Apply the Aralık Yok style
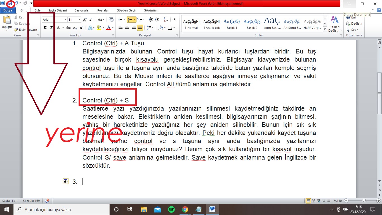The width and height of the screenshot is (382, 215). 212,24
